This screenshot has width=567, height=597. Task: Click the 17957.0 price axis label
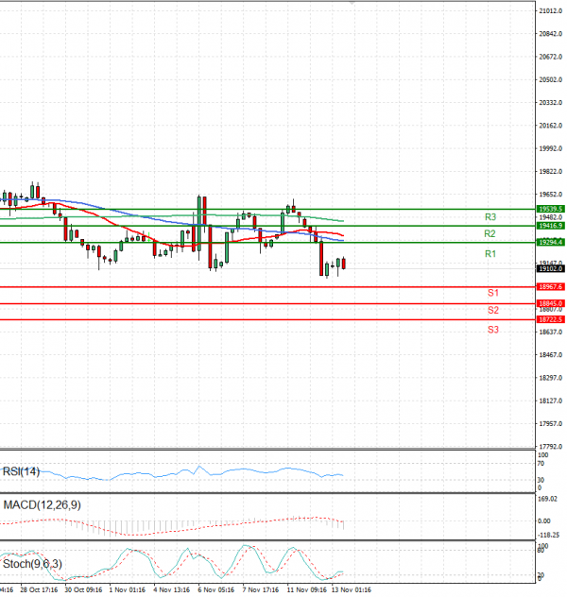tap(551, 424)
